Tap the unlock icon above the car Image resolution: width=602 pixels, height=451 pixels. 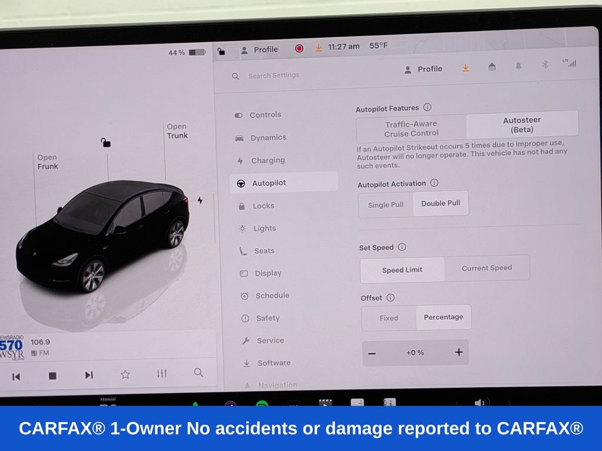106,143
